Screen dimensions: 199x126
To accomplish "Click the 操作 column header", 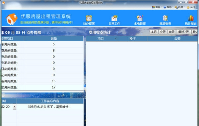I will tap(132, 39).
